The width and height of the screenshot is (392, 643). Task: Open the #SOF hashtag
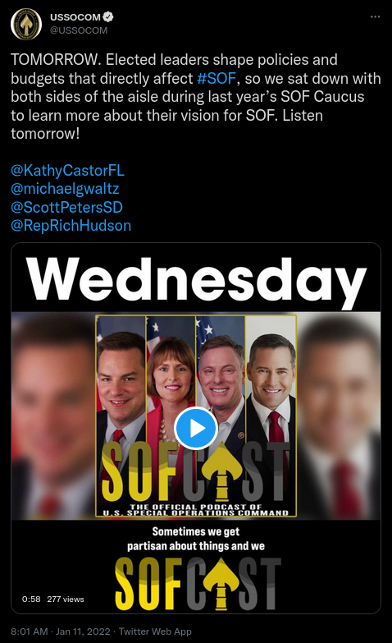[x=217, y=78]
